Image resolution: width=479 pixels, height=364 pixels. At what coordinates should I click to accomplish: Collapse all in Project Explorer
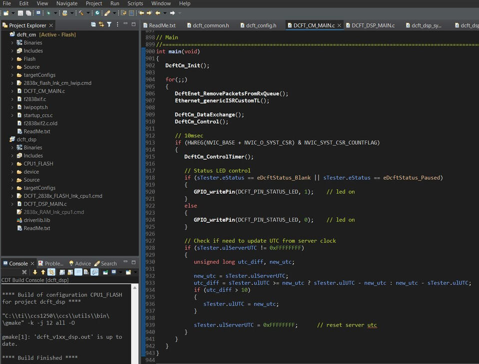93,24
